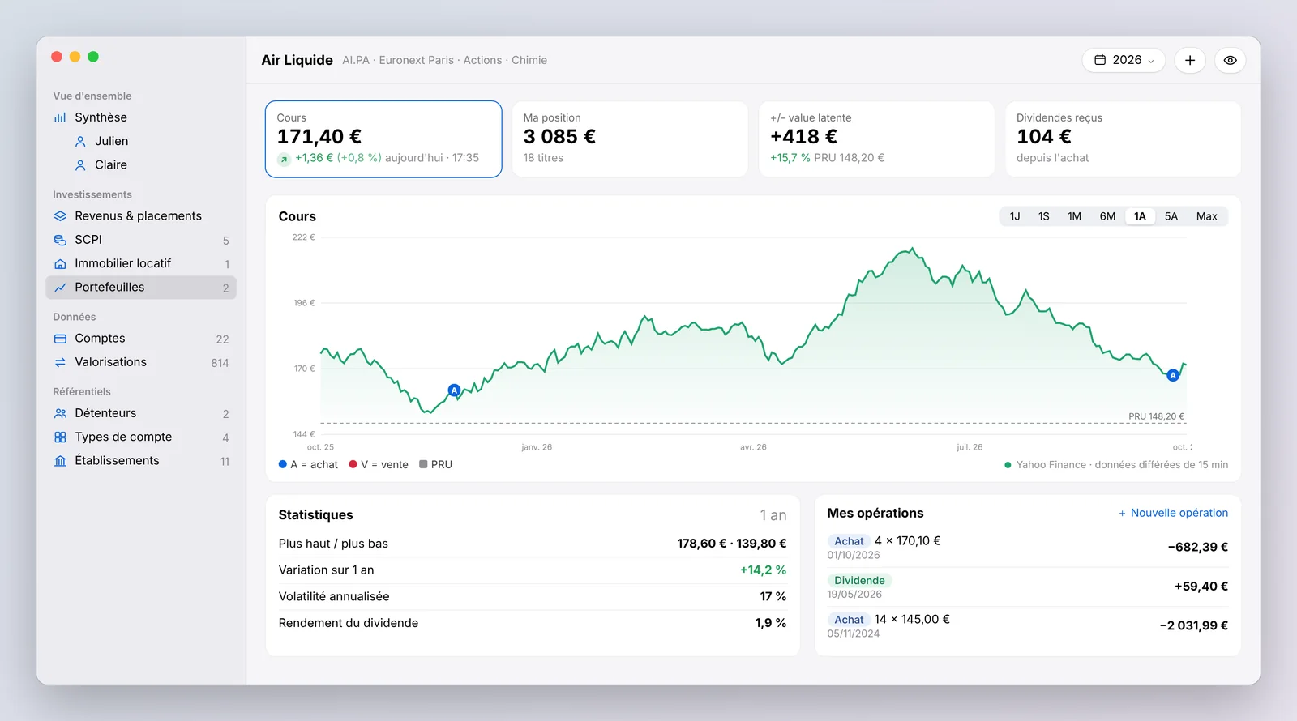Click the latest achat marker on chart
The height and width of the screenshot is (721, 1297).
click(x=1173, y=375)
